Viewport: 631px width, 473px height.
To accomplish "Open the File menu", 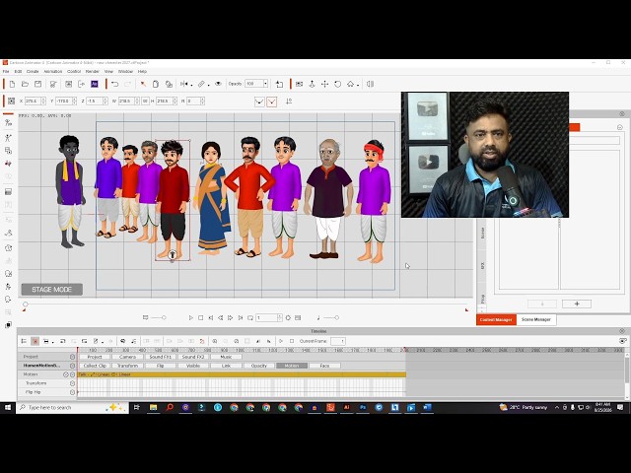I will click(6, 72).
